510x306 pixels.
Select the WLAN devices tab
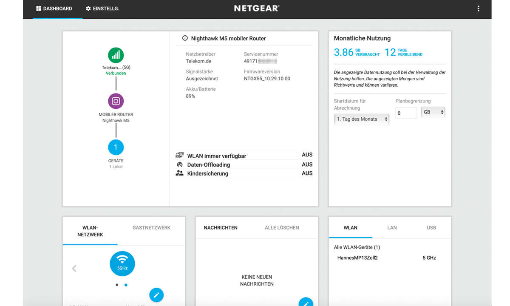point(350,228)
